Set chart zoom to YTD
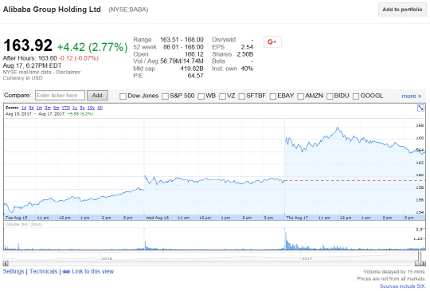The height and width of the screenshot is (291, 430). 66,108
